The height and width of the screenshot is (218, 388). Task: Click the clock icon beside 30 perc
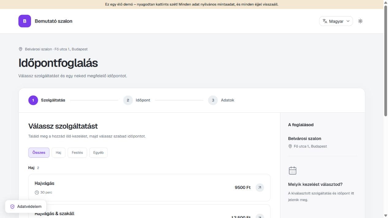pyautogui.click(x=37, y=193)
